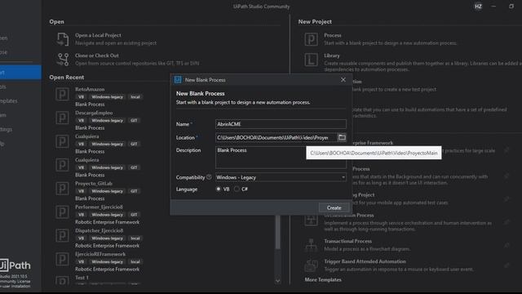Select the Settings sidebar tab
Image resolution: width=522 pixels, height=294 pixels.
pos(7,129)
